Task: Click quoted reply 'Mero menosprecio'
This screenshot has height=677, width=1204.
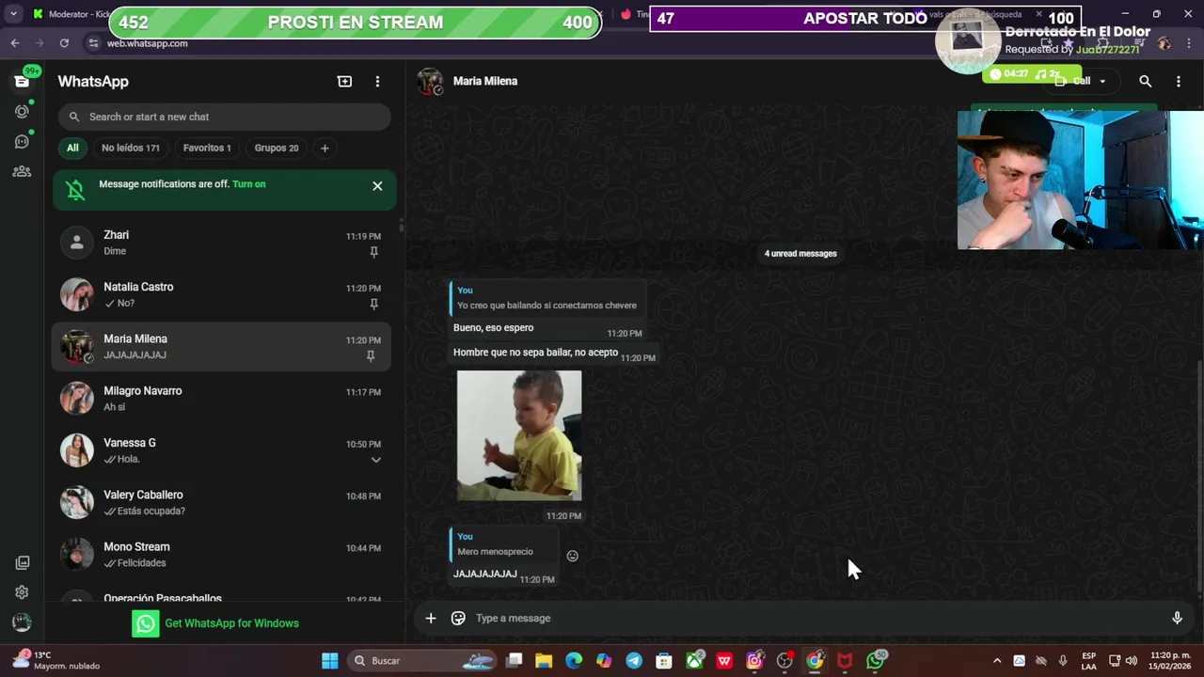Action: pos(503,544)
